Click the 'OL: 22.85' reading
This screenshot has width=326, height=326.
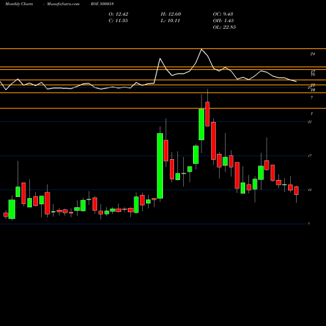pyautogui.click(x=224, y=27)
